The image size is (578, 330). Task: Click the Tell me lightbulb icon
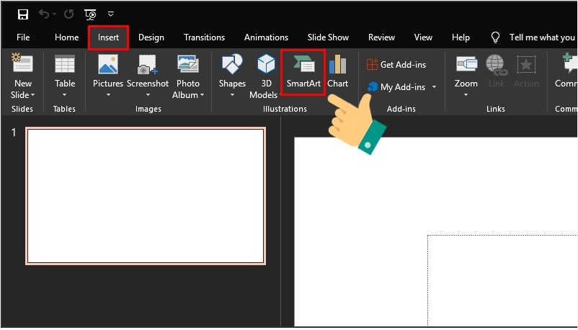(x=495, y=37)
